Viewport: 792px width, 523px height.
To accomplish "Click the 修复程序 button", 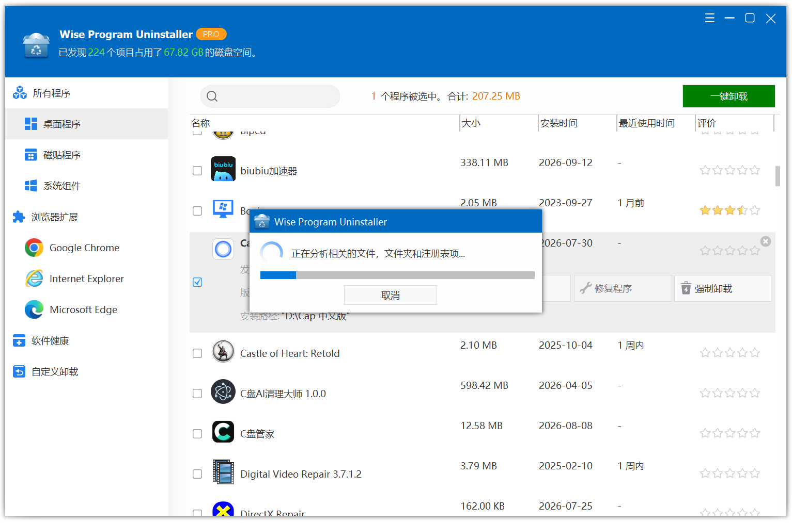I will 623,288.
